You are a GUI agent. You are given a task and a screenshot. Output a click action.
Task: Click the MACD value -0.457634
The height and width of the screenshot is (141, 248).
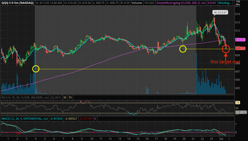56,119
